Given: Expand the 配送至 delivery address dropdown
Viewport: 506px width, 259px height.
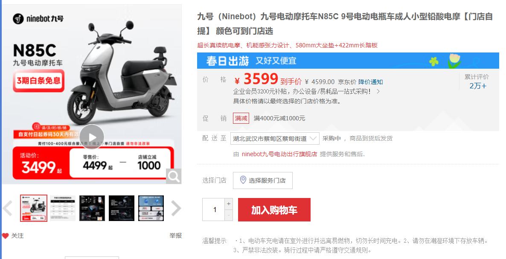Looking at the screenshot, I should click(x=275, y=139).
